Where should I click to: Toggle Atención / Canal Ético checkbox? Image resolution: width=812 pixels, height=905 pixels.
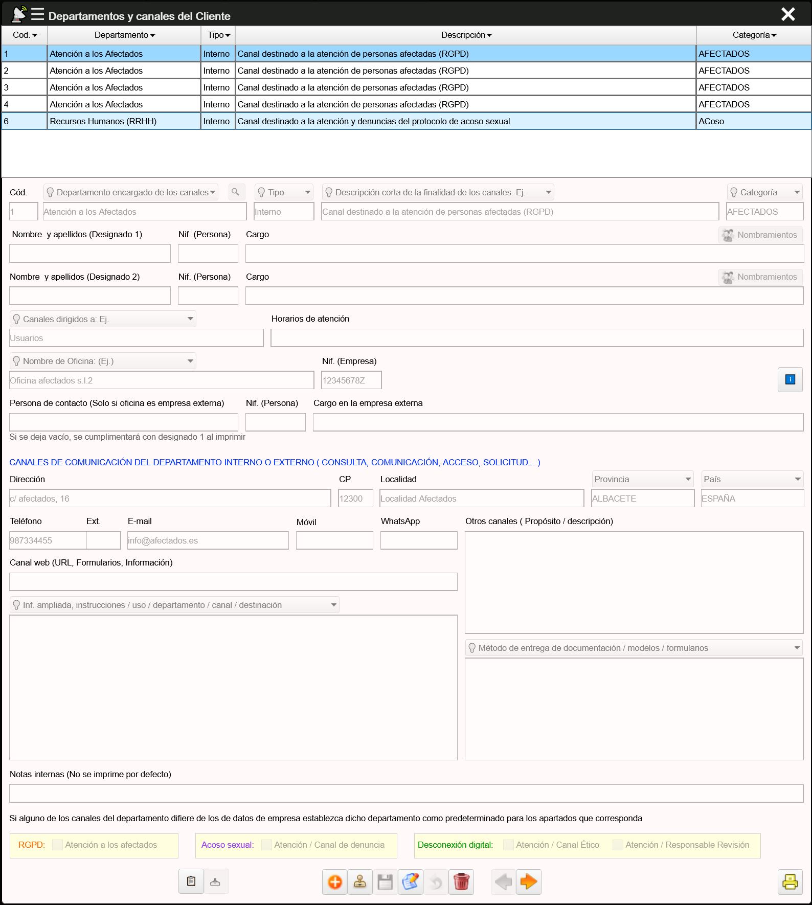coord(509,845)
